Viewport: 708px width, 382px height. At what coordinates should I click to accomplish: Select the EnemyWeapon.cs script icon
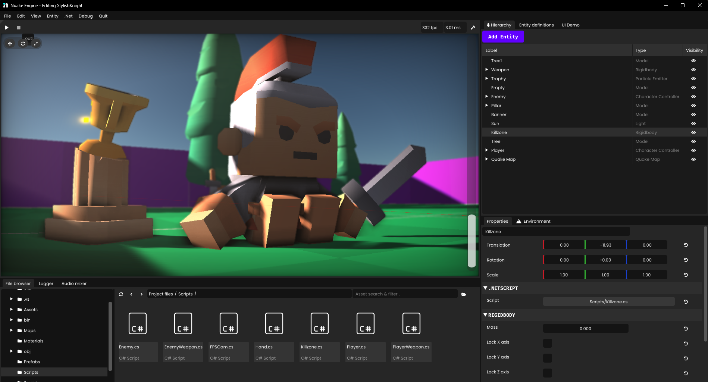(x=183, y=323)
